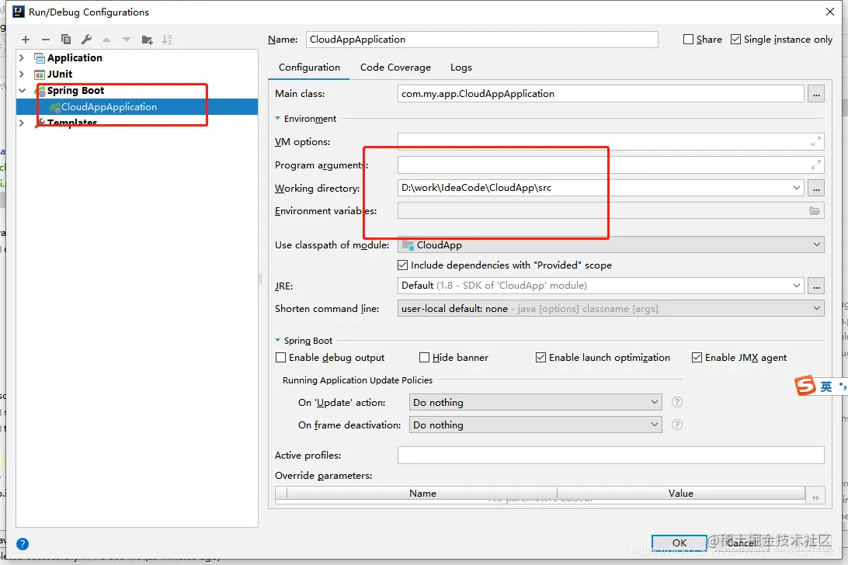
Task: Switch to the Configuration tab
Action: 309,68
